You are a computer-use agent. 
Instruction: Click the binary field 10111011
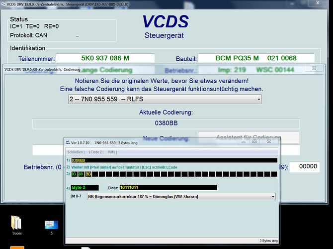(168, 187)
